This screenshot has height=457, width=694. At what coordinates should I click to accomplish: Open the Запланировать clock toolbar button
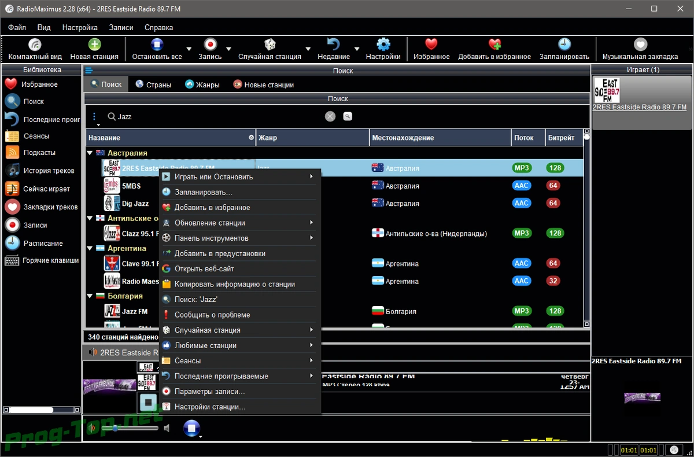(x=564, y=49)
